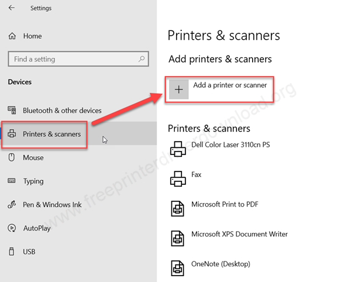Click the Find a setting search box
351x282 pixels.
point(70,59)
